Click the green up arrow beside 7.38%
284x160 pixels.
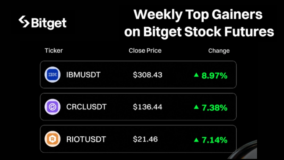[x=196, y=107]
